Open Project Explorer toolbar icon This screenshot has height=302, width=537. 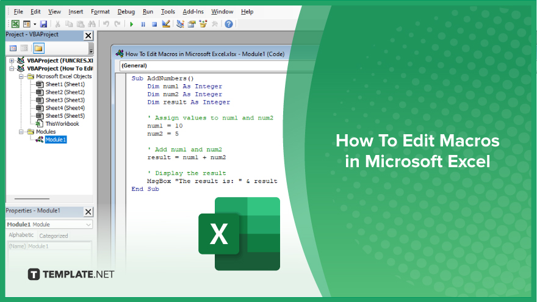click(181, 24)
